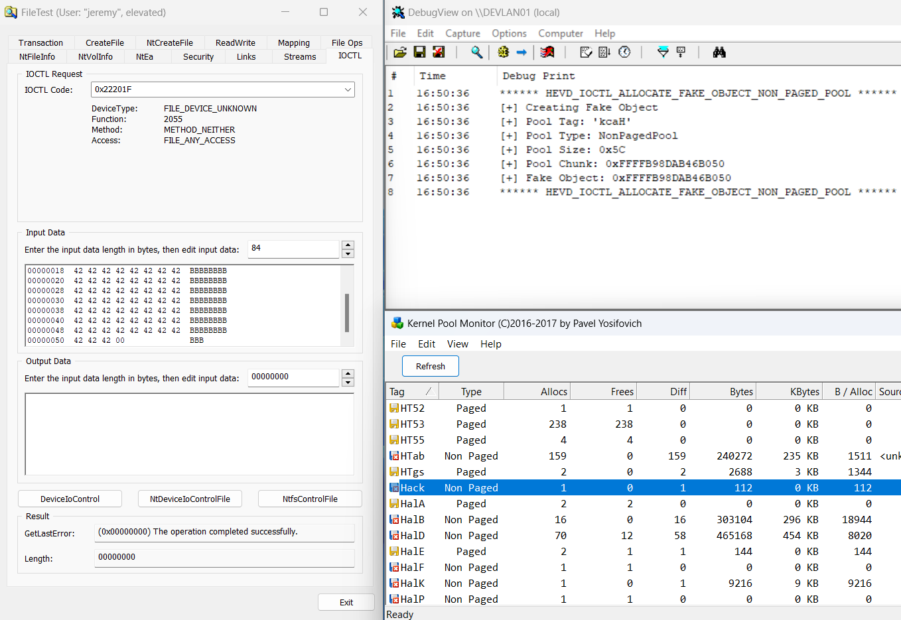Image resolution: width=901 pixels, height=620 pixels.
Task: Open the Mapping tab in FileTest
Action: pyautogui.click(x=294, y=42)
